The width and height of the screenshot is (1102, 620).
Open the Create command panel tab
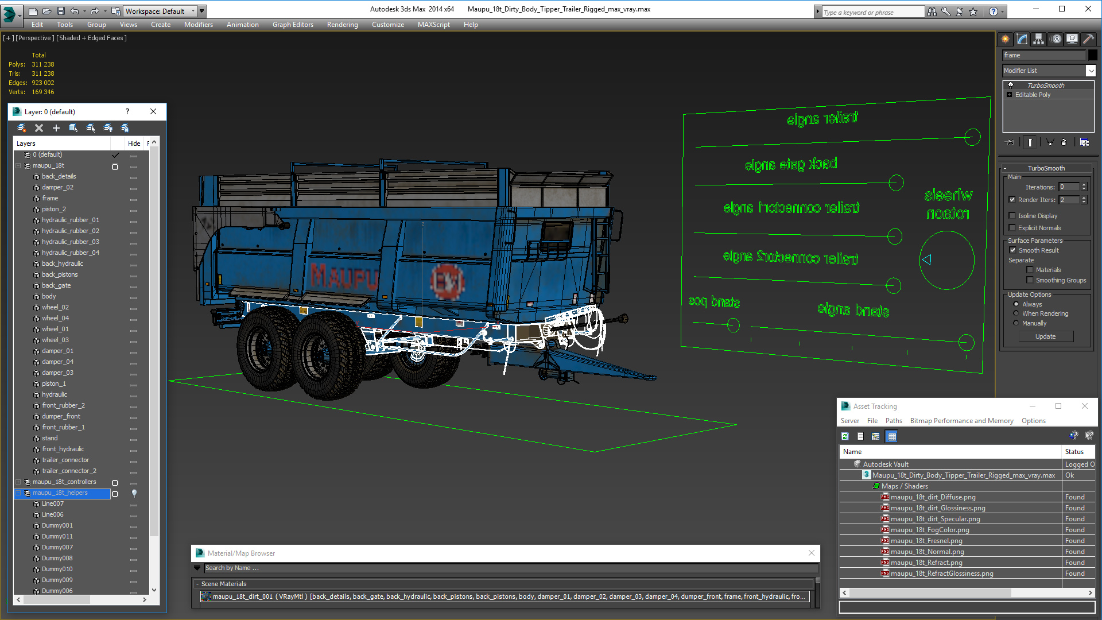[1006, 39]
